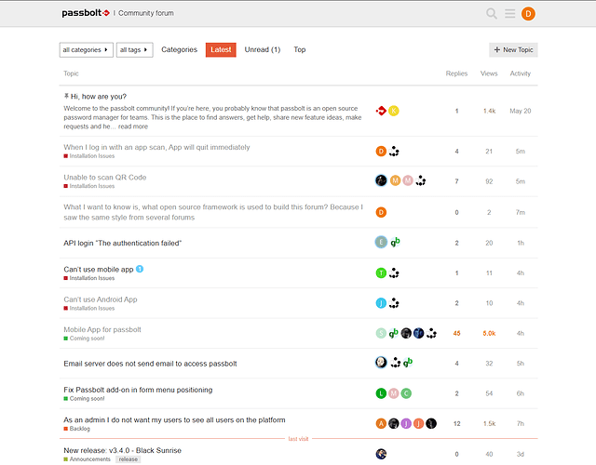Click the passbolt logo
This screenshot has width=596, height=465.
86,13
